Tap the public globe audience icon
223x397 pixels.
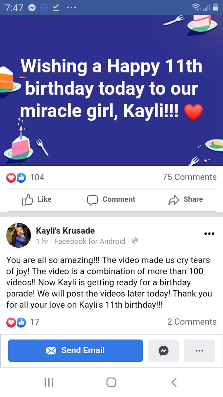click(135, 241)
